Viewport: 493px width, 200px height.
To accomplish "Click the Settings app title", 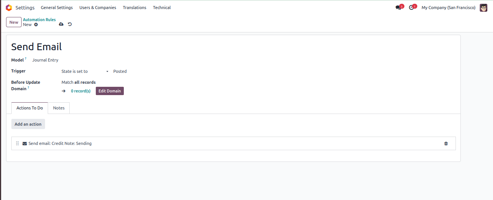I will (x=25, y=8).
